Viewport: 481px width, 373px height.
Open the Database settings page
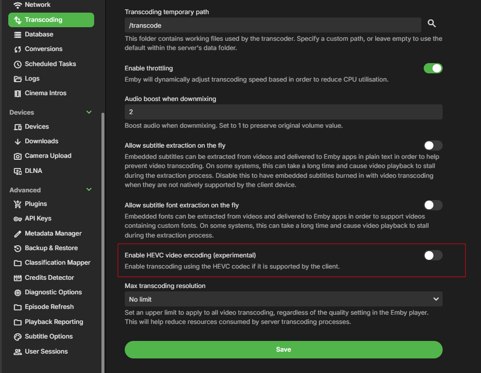[39, 34]
